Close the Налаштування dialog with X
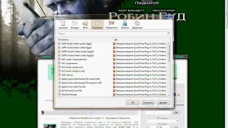228x128 pixels. coord(169,16)
